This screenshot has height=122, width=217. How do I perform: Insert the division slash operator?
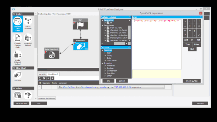point(199,21)
